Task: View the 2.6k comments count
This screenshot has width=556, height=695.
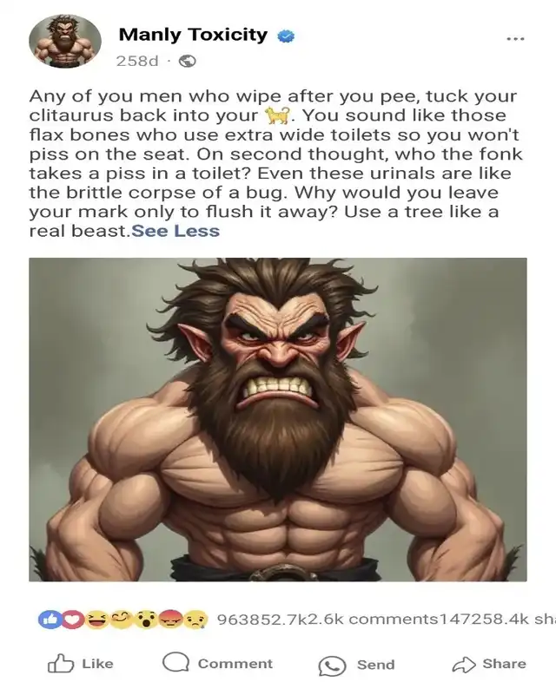Action: click(381, 619)
